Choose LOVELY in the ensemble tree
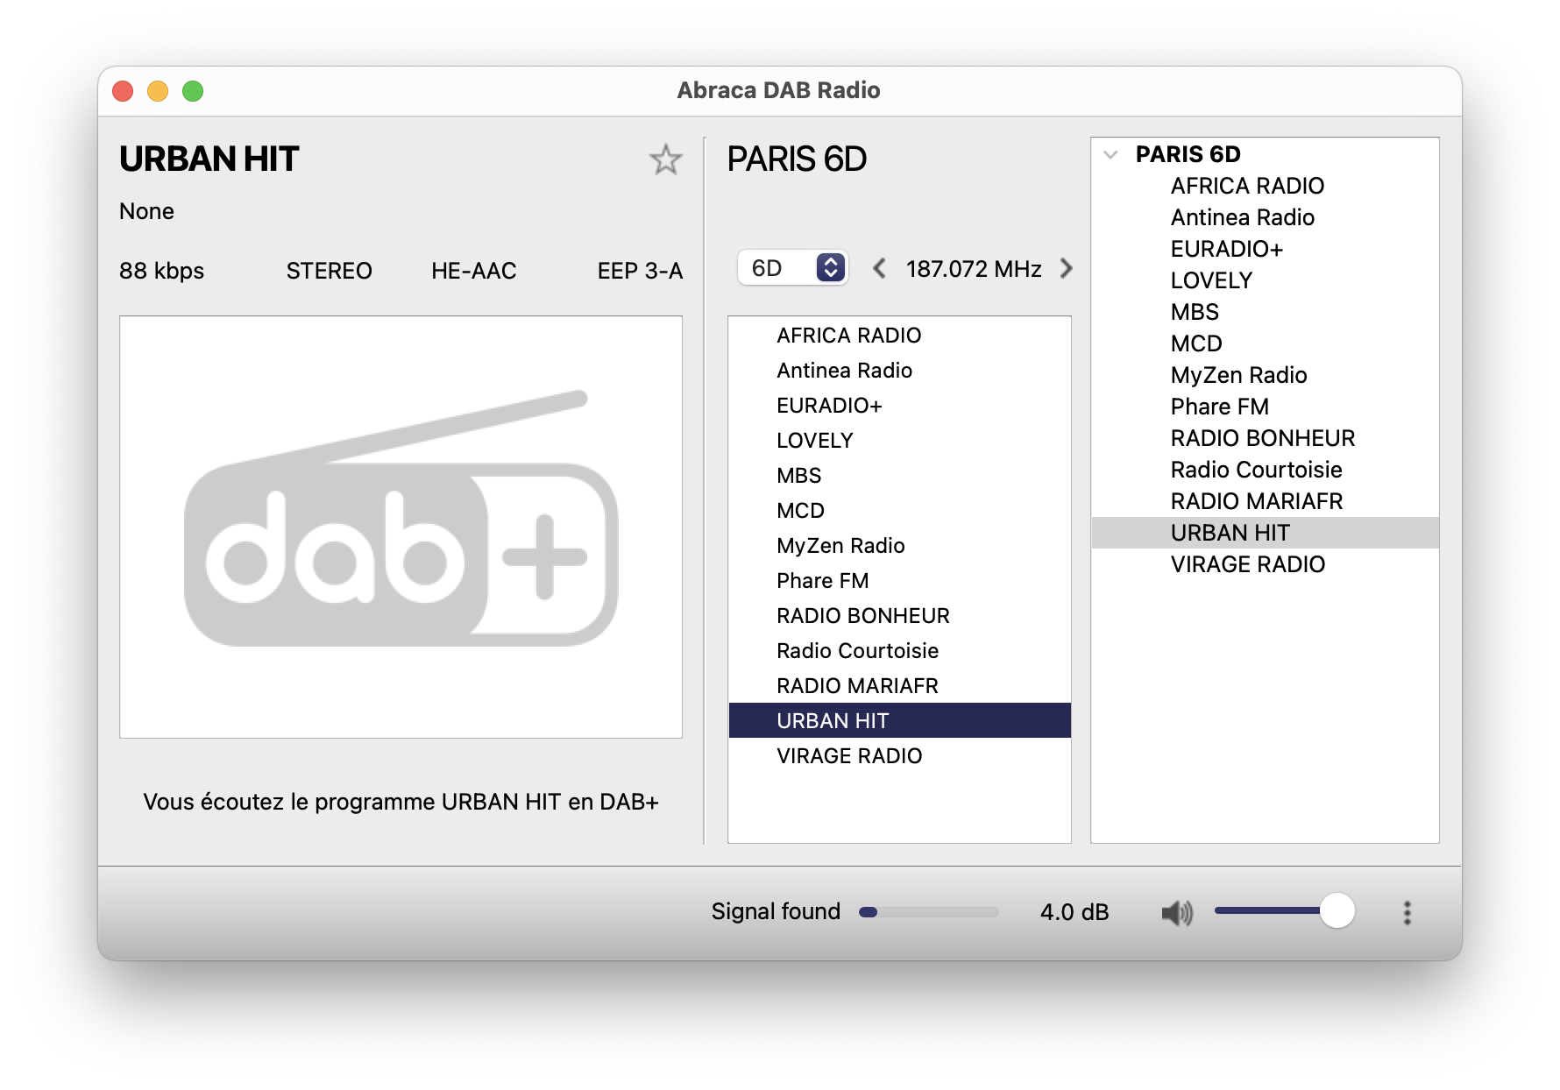The height and width of the screenshot is (1090, 1560). 1265,280
